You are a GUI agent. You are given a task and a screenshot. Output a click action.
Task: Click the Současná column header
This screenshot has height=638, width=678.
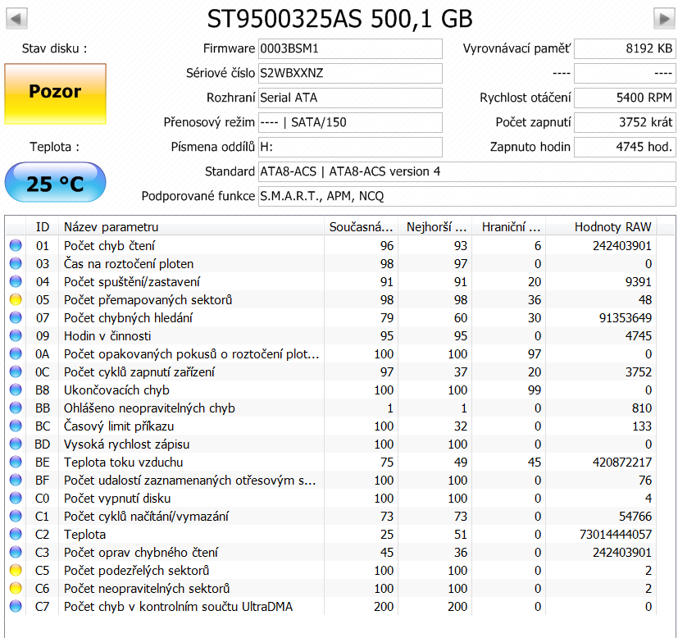[x=361, y=226]
